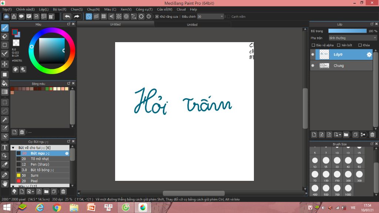Undock the Màu color panel
Screen dimensions: 379x213
pos(68,24)
